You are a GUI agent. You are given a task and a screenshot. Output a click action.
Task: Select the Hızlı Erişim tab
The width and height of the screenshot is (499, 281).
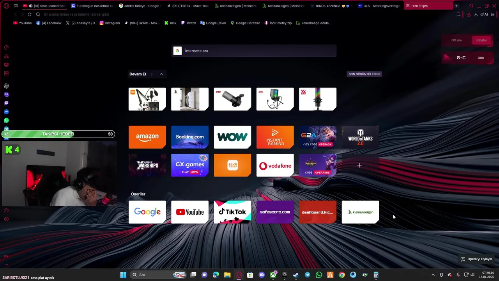(428, 6)
